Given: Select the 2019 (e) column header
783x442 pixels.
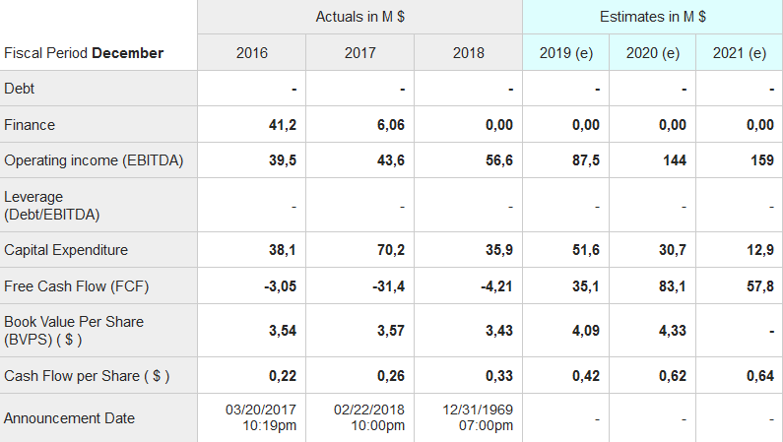Looking at the screenshot, I should [566, 53].
